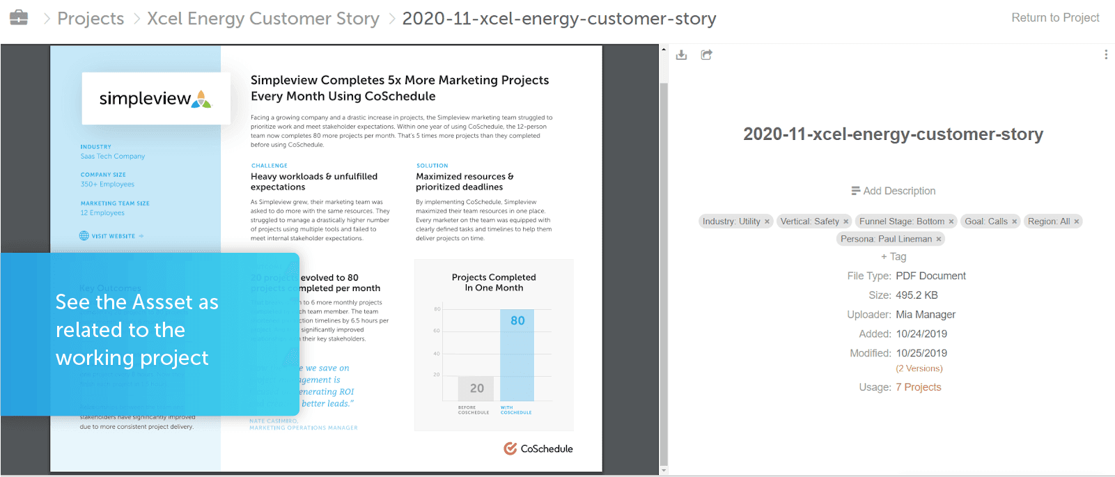Viewport: 1115px width, 477px height.
Task: Click the Projects Completed In One Month chart title
Action: 494,283
